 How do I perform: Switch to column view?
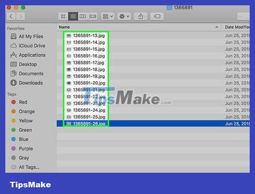pos(83,16)
